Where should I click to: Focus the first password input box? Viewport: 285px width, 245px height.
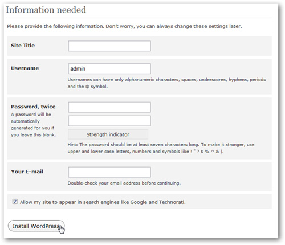point(109,107)
